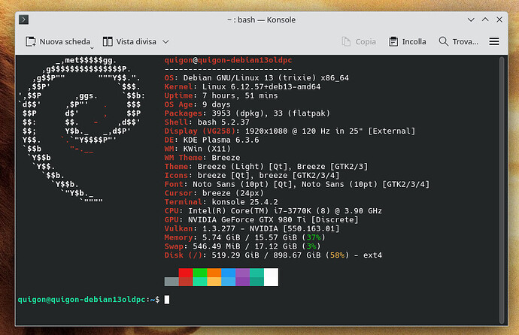Open search via Trova... label

click(465, 41)
